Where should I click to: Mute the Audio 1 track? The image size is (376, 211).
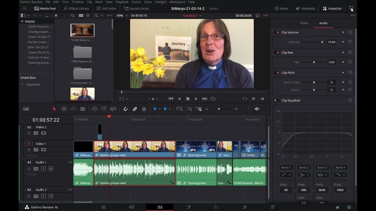coord(51,169)
